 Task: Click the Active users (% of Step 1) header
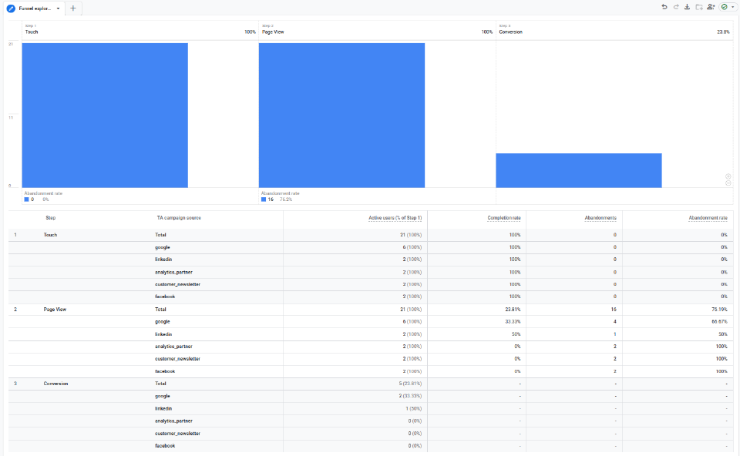pos(395,218)
